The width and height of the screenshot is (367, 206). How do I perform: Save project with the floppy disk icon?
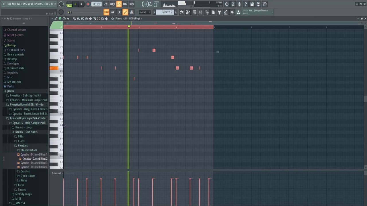(x=252, y=4)
